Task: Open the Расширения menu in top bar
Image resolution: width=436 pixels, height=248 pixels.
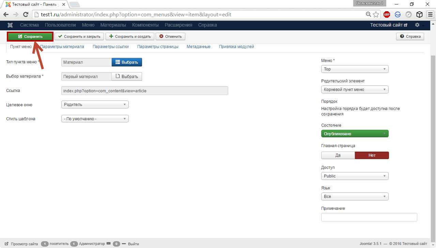Action: point(178,25)
